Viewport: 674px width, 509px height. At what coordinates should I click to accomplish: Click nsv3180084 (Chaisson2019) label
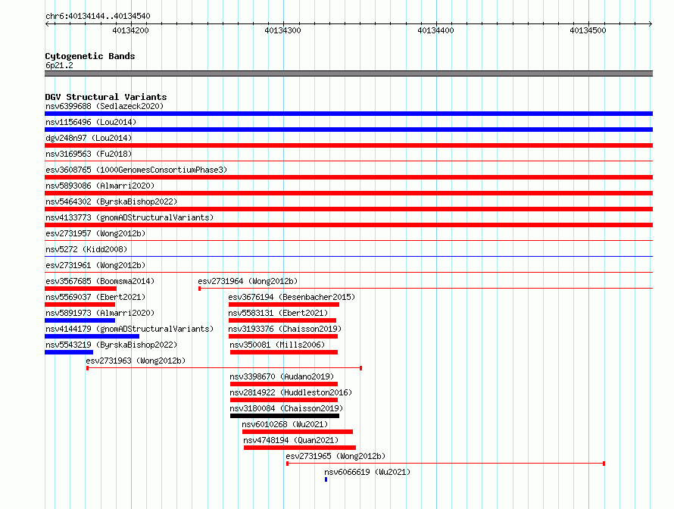point(286,408)
